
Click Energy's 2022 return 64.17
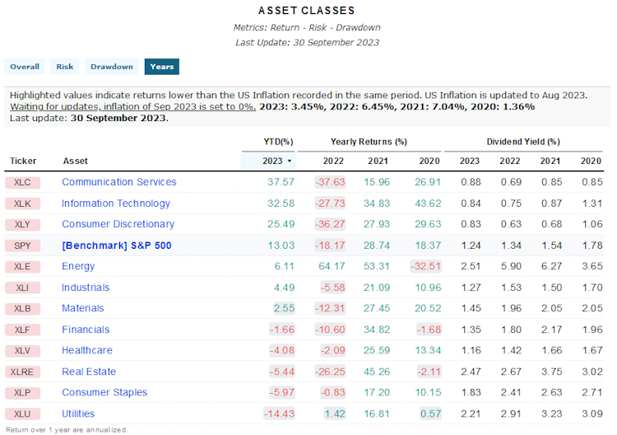point(332,266)
